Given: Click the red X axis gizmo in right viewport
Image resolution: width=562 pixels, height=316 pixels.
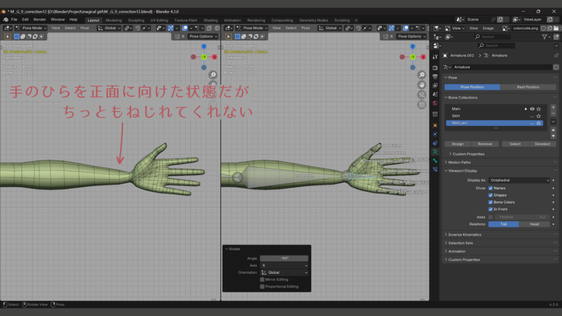Looking at the screenshot, I should tap(423, 57).
